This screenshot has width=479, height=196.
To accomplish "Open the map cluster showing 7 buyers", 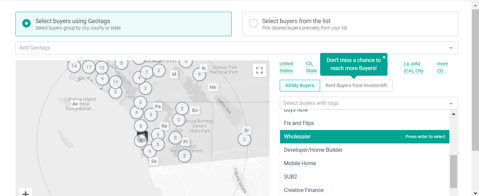I will pos(146,72).
